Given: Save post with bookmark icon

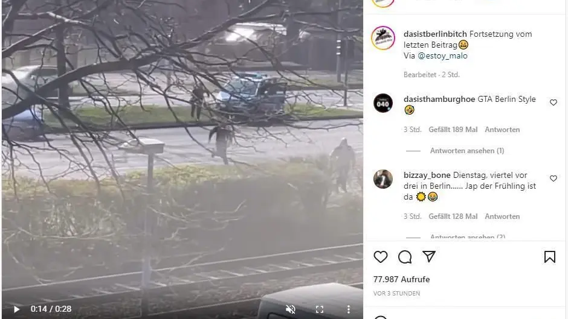Looking at the screenshot, I should 549,257.
